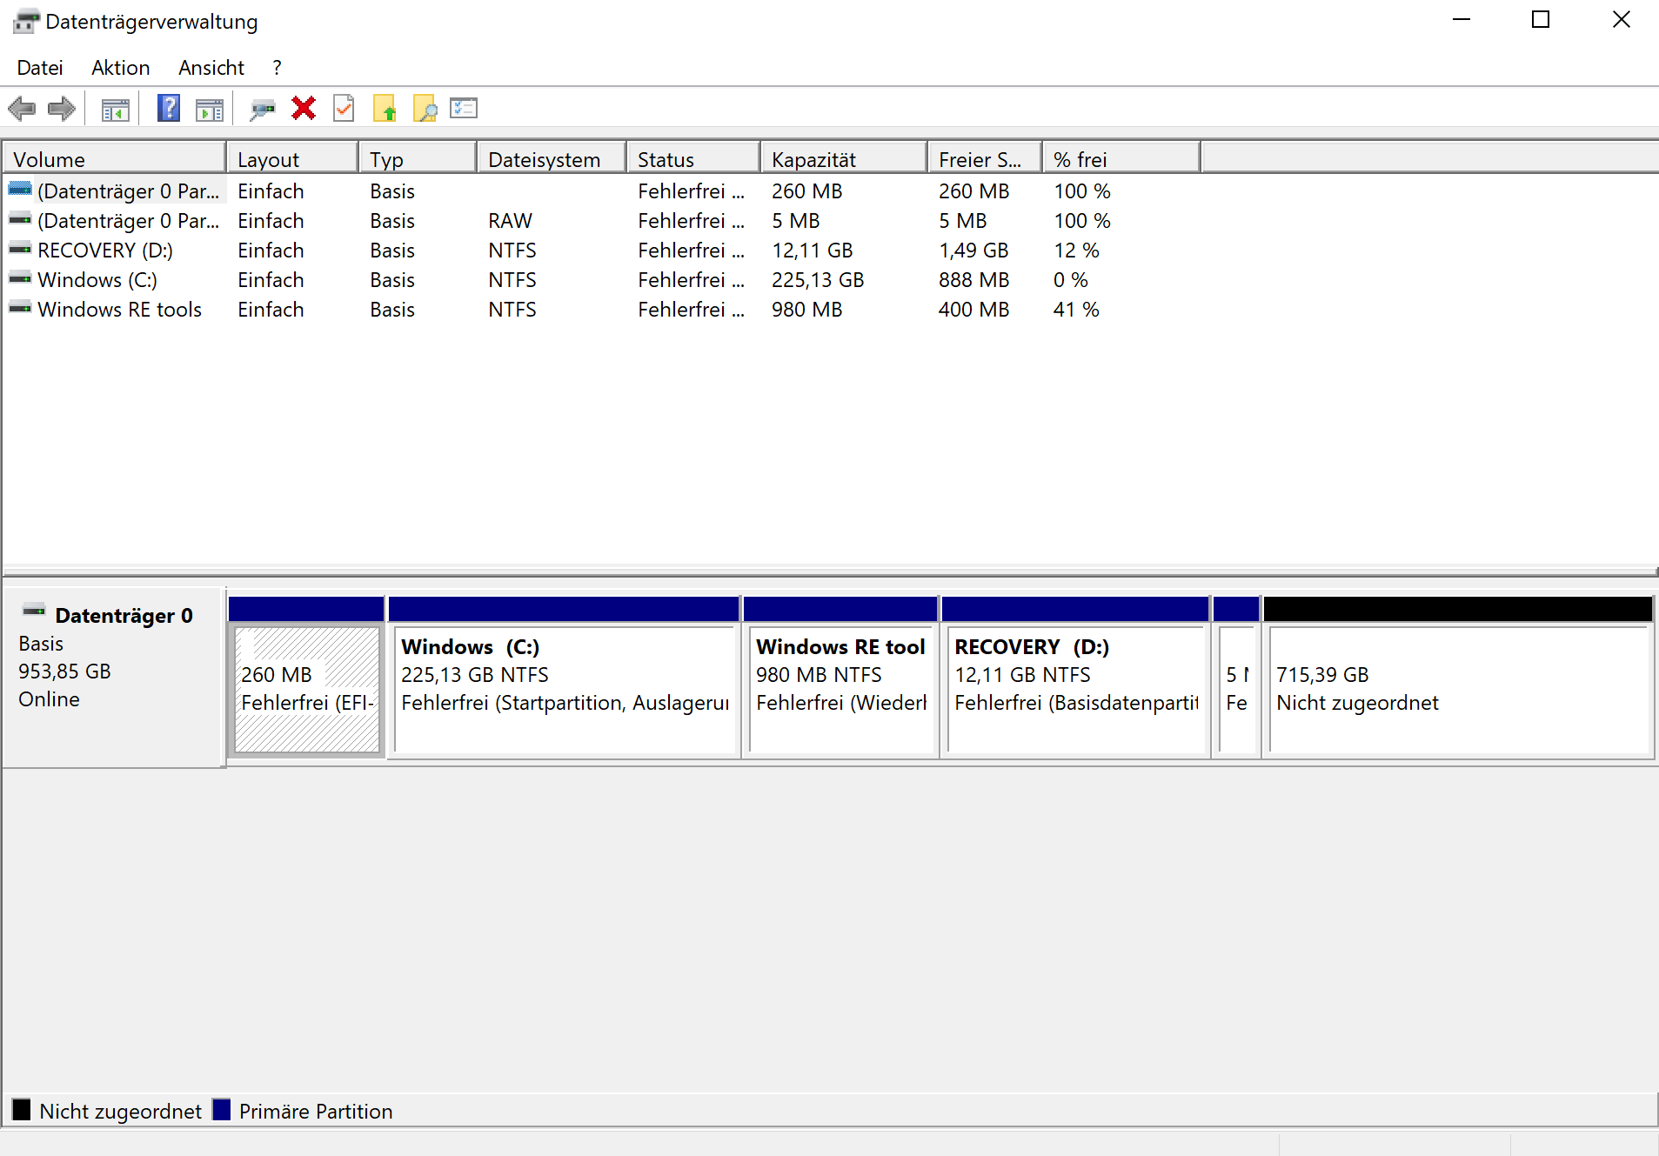This screenshot has width=1659, height=1156.
Task: Select the RECOVERY (D:) partition block in disk map
Action: tap(1076, 689)
